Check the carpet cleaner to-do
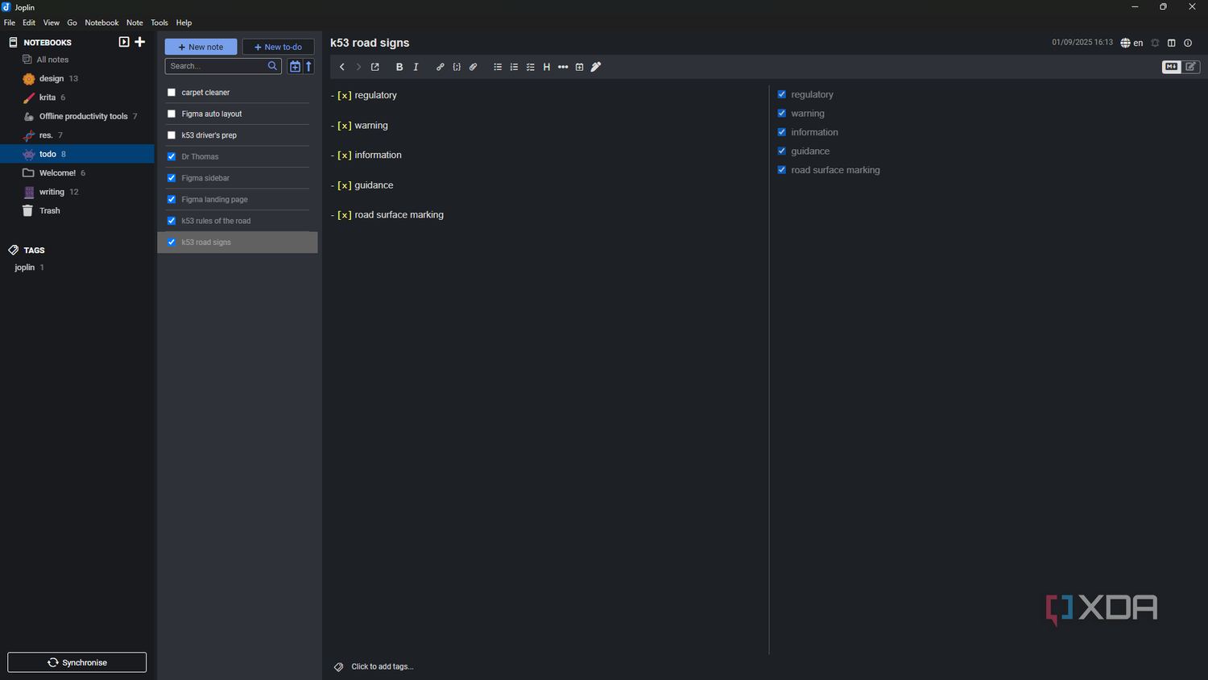1208x680 pixels. (172, 93)
